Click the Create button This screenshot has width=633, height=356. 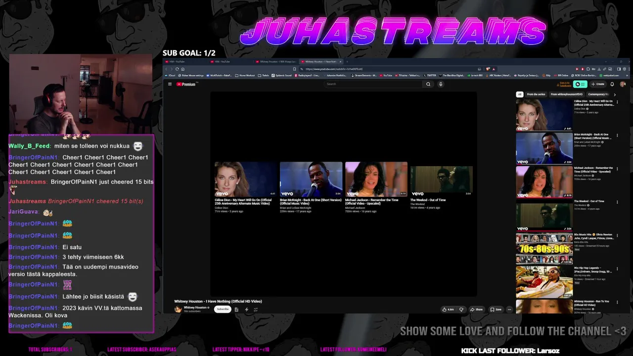[x=598, y=84]
